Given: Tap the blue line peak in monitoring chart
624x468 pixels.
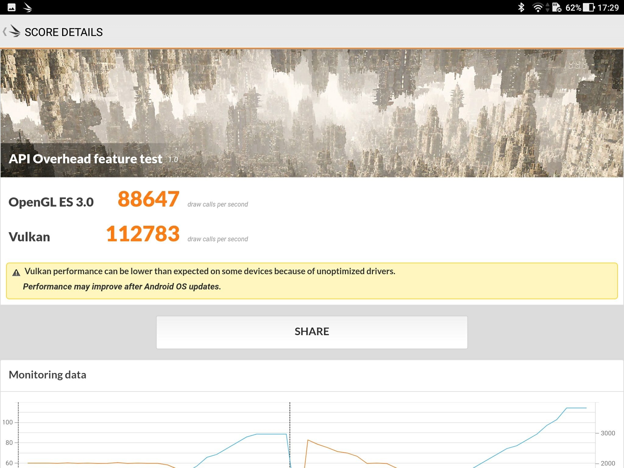Looking at the screenshot, I should (576, 408).
